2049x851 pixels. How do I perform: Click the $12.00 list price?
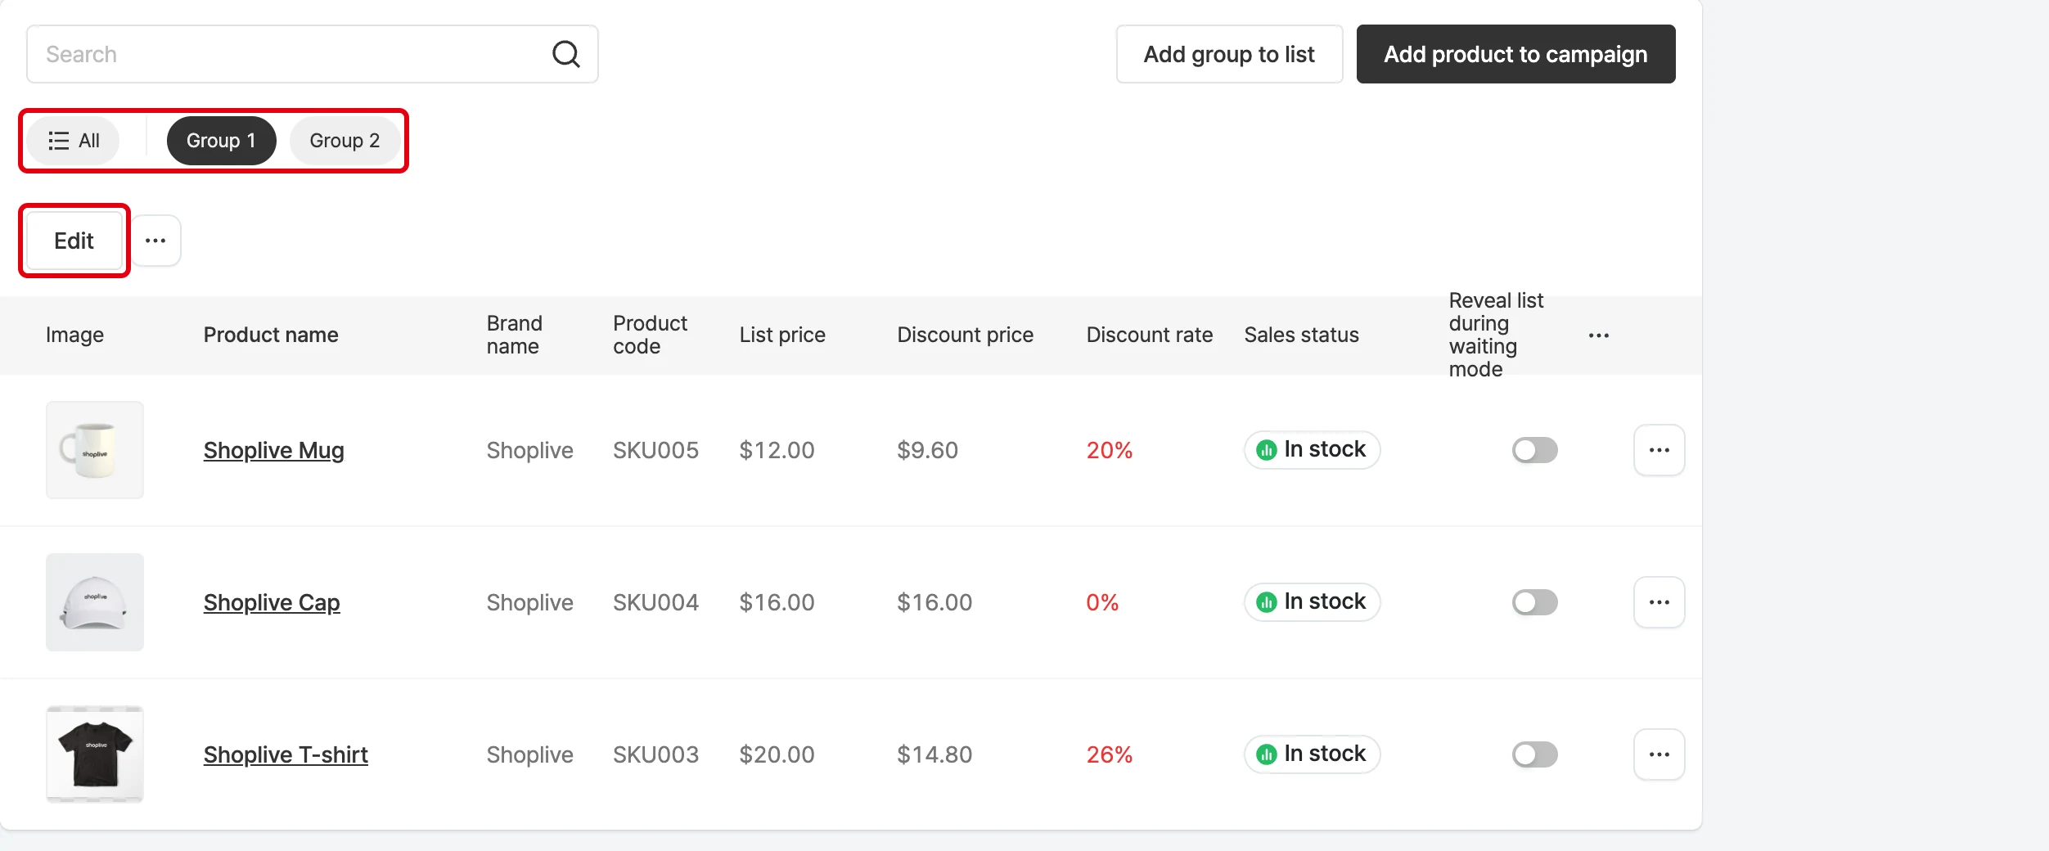[x=777, y=450]
